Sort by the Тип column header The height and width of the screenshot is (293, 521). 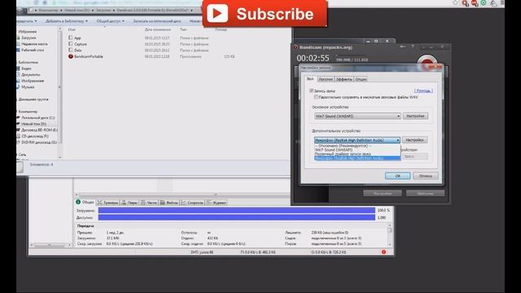183,29
